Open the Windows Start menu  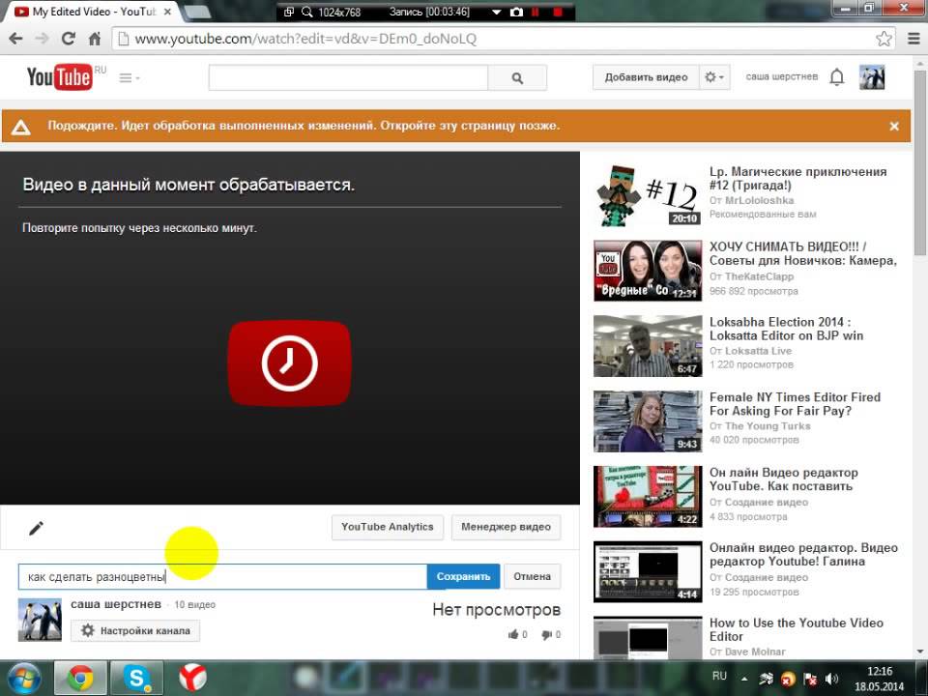click(24, 679)
